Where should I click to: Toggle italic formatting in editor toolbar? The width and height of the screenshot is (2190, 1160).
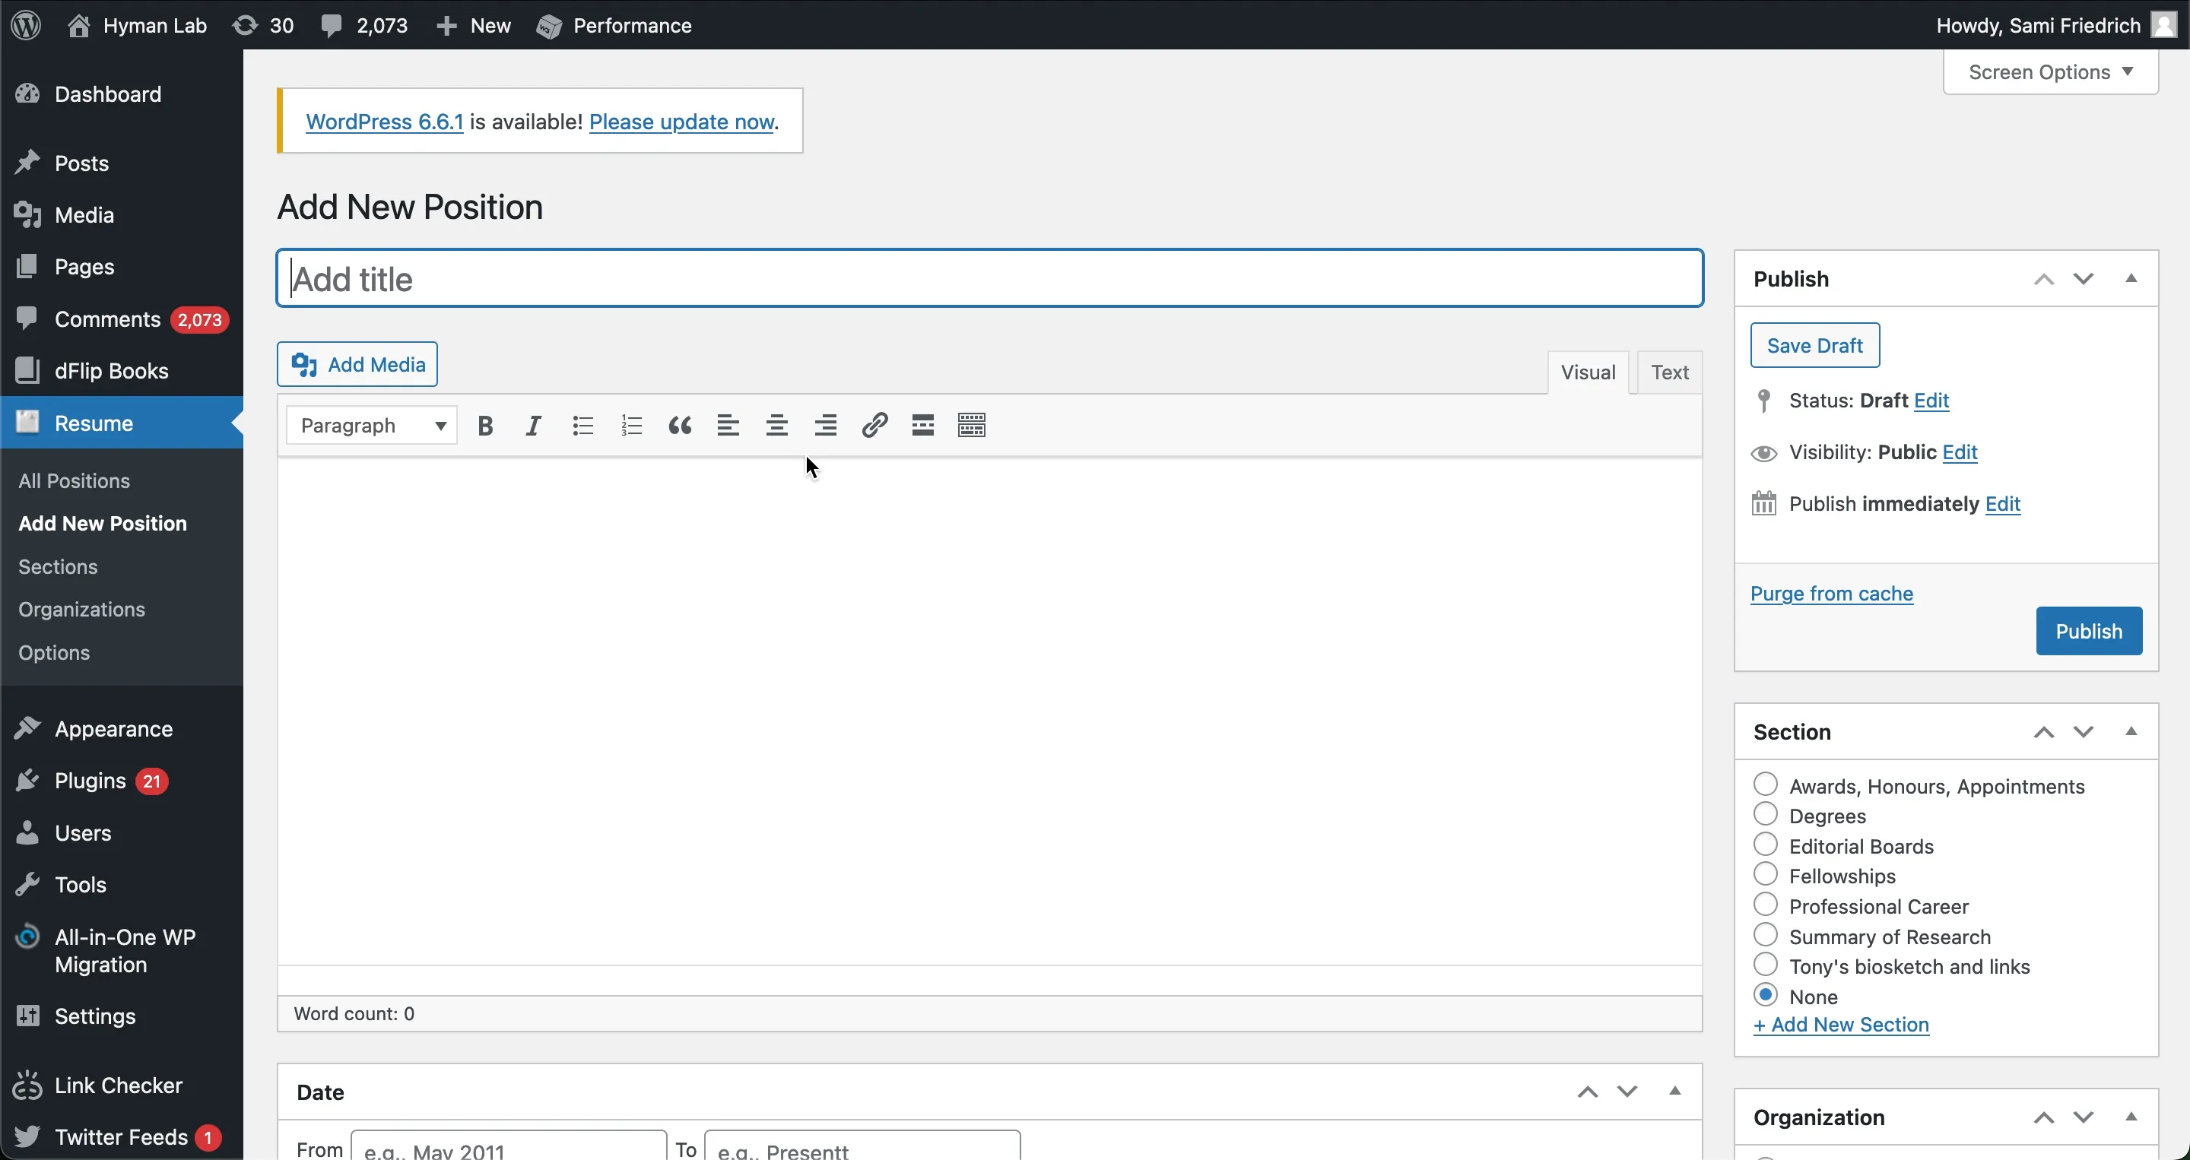tap(534, 426)
